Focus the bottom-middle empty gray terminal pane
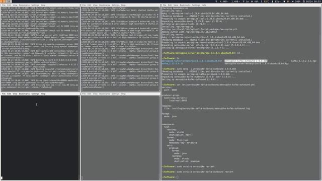This screenshot has width=322, height=181. tap(121, 137)
